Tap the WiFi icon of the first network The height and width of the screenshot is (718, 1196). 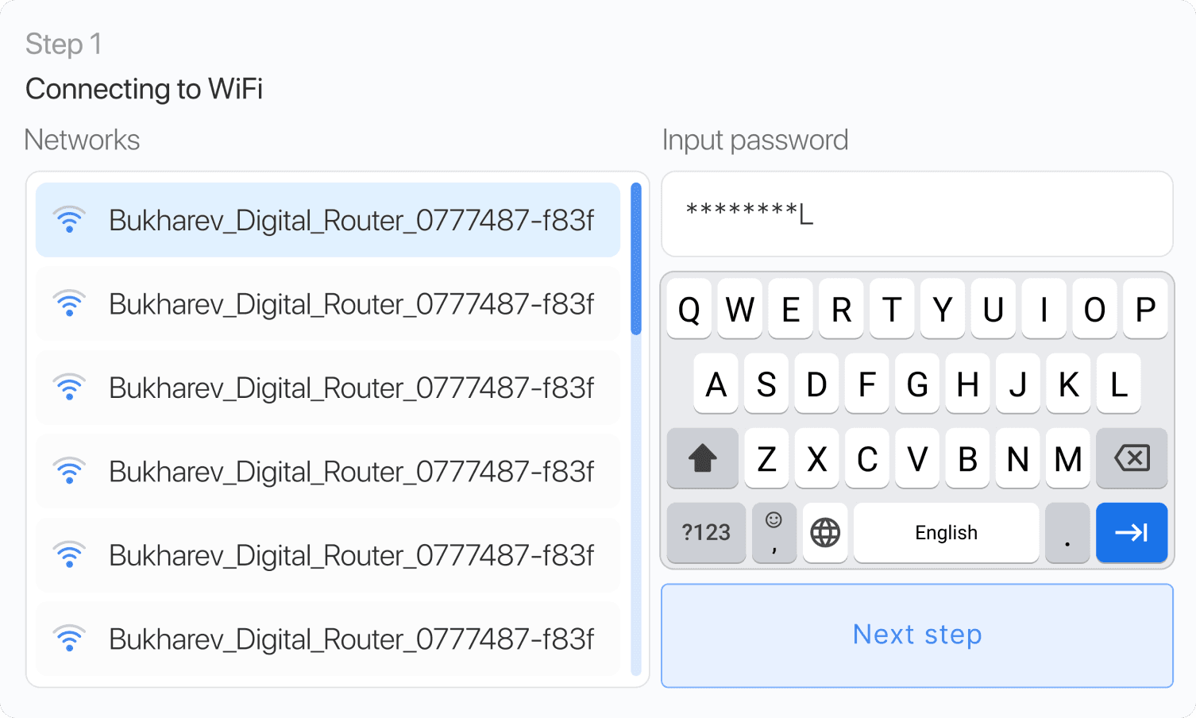pos(69,219)
